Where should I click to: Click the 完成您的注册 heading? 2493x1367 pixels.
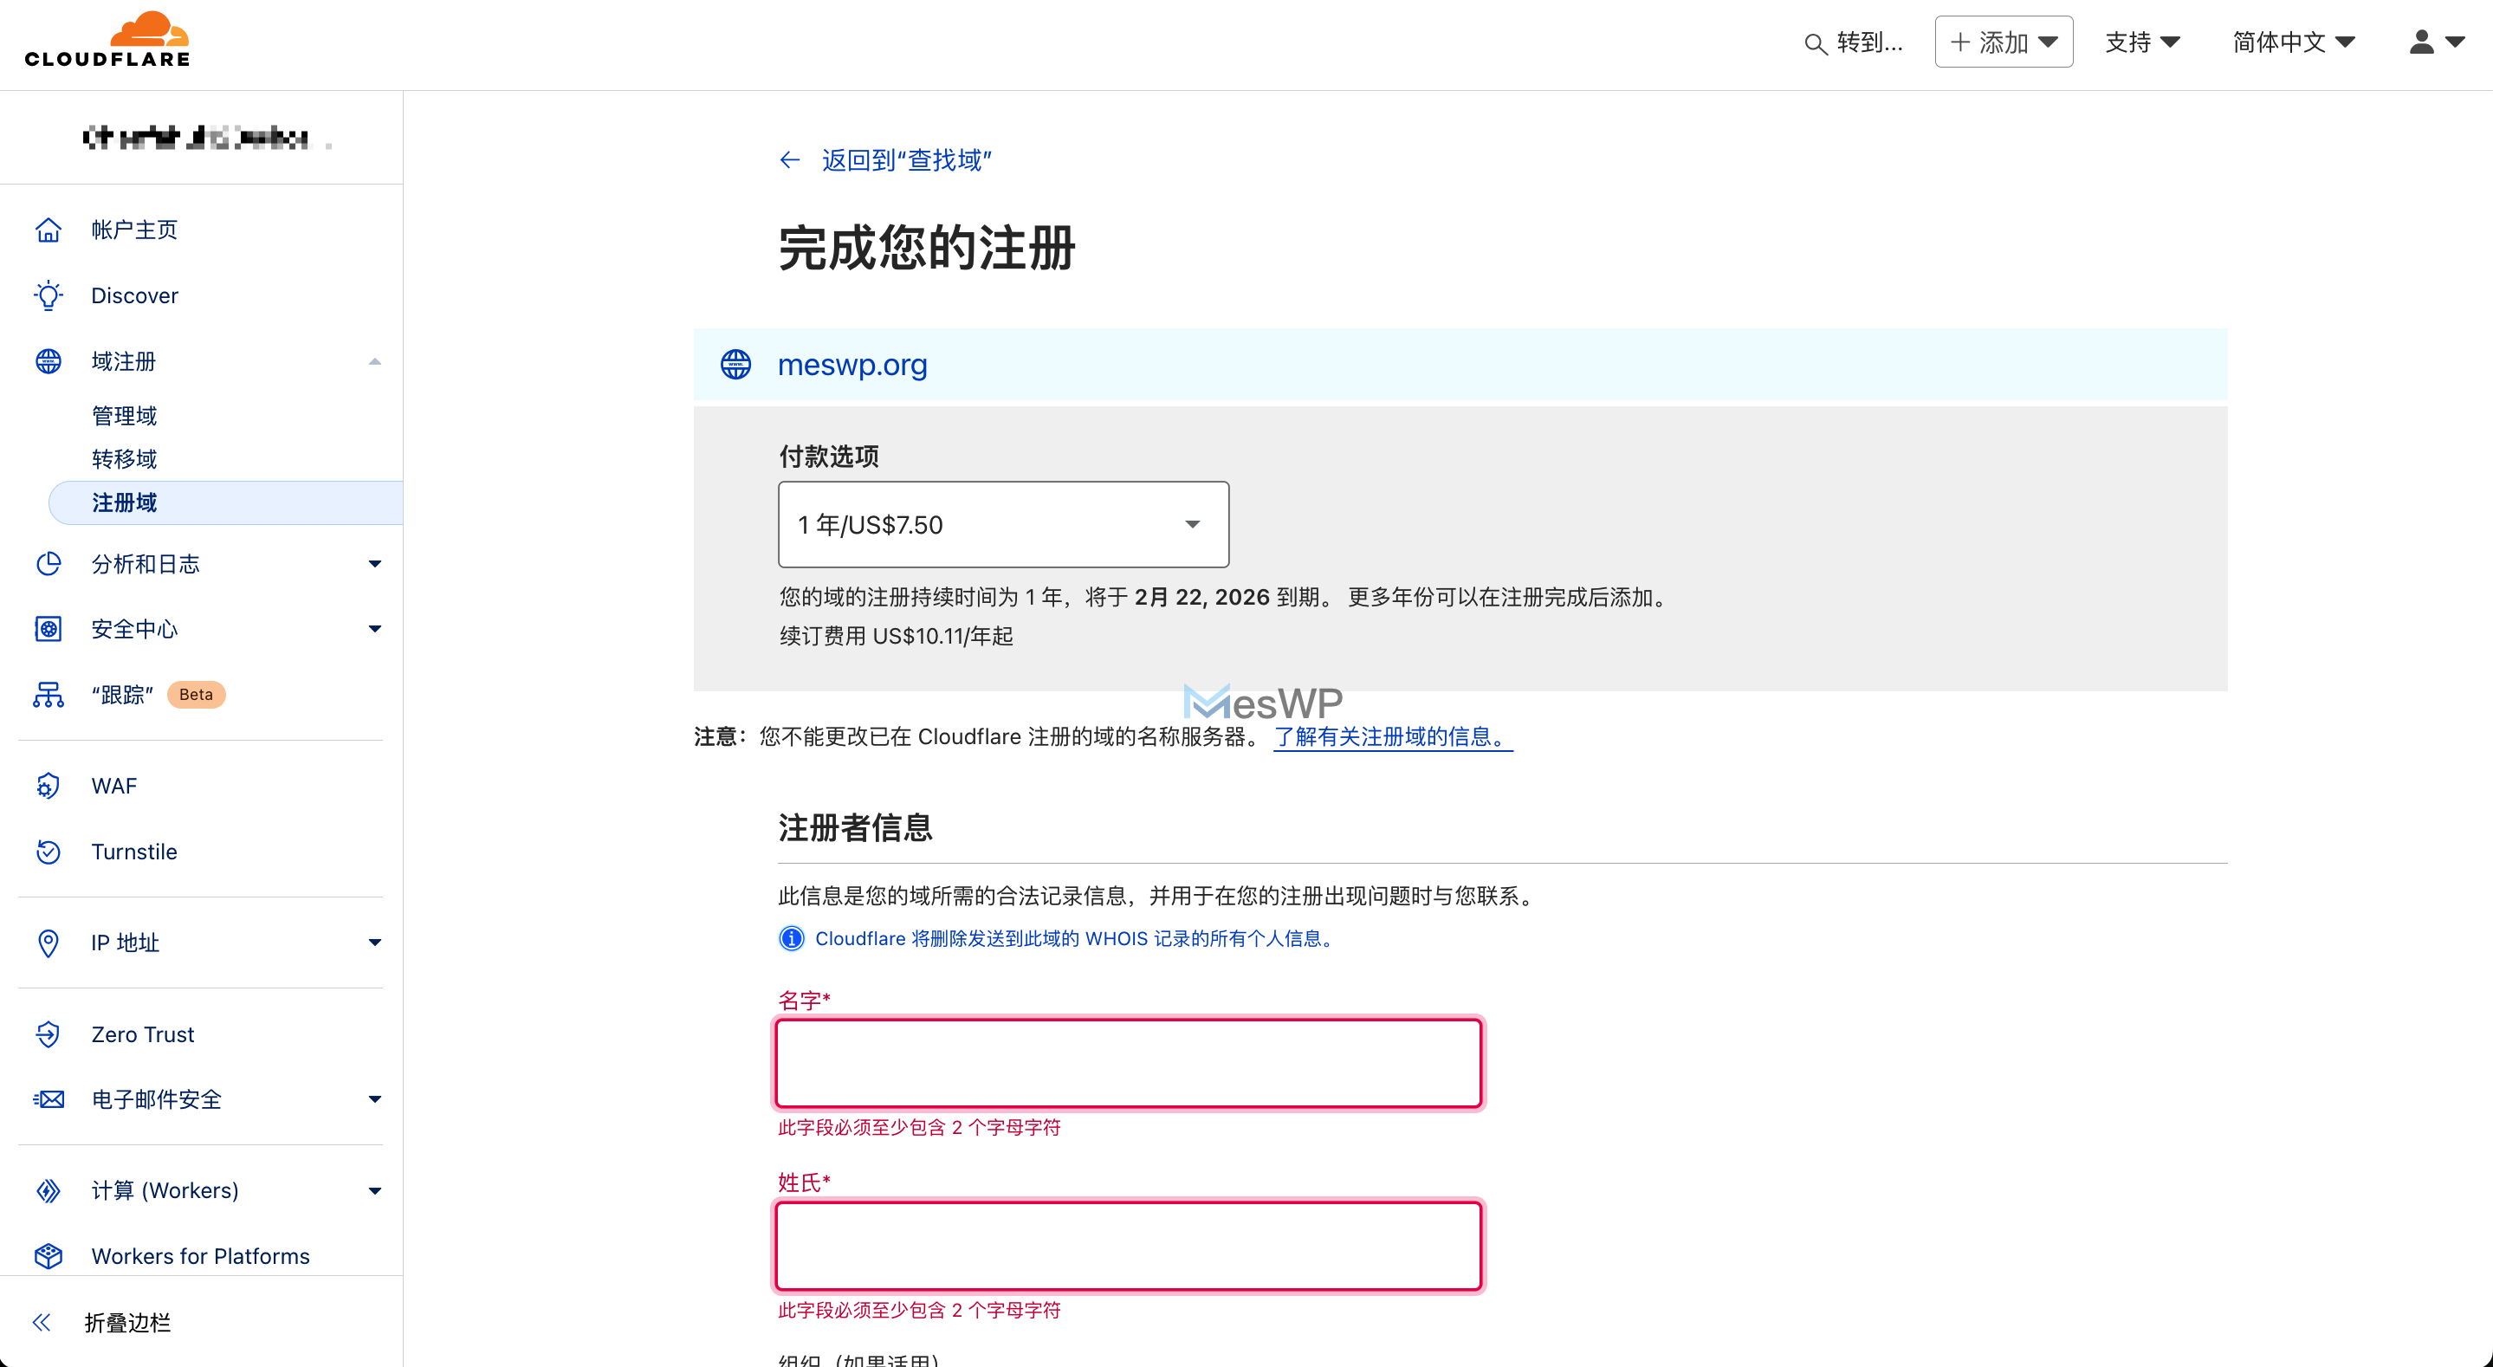[927, 248]
